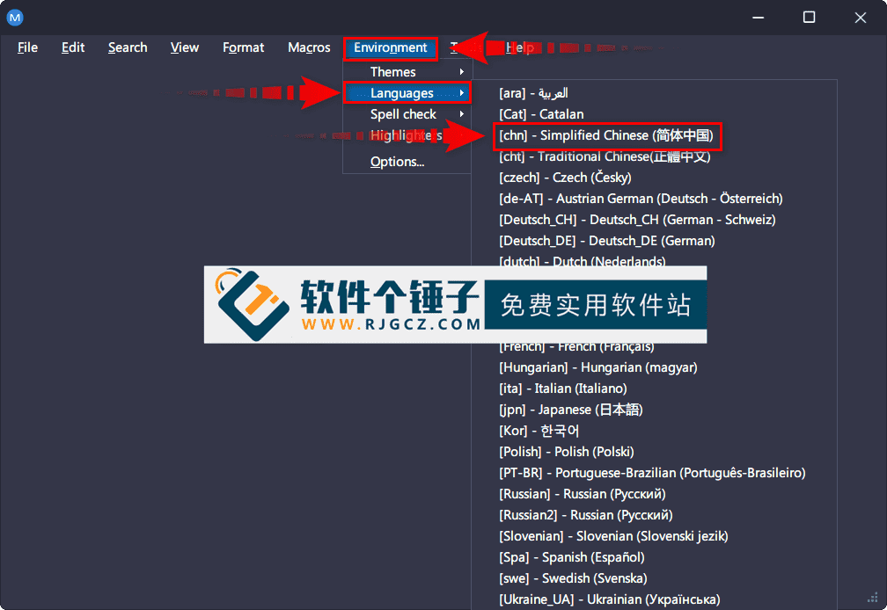Select Catalan language
Viewport: 887px width, 610px height.
click(541, 113)
